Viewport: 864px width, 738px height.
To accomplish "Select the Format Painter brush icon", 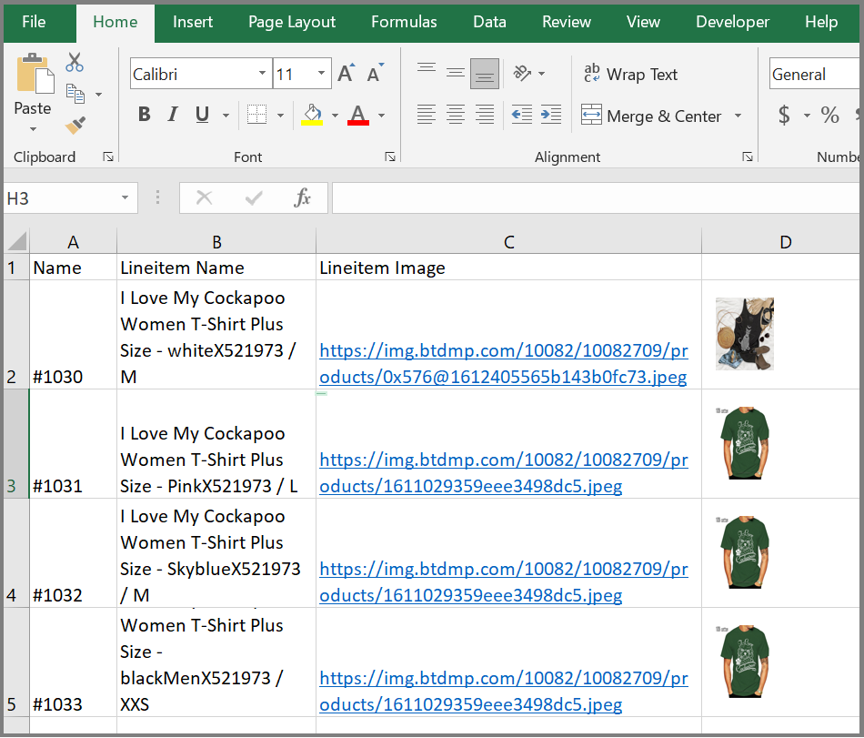I will click(x=75, y=125).
